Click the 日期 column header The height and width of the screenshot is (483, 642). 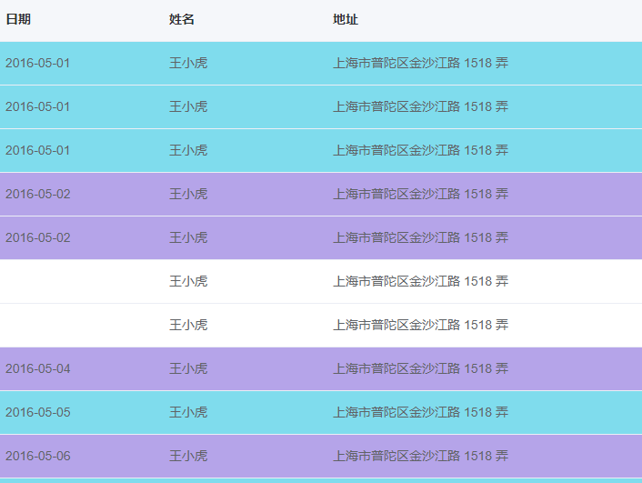pyautogui.click(x=18, y=19)
